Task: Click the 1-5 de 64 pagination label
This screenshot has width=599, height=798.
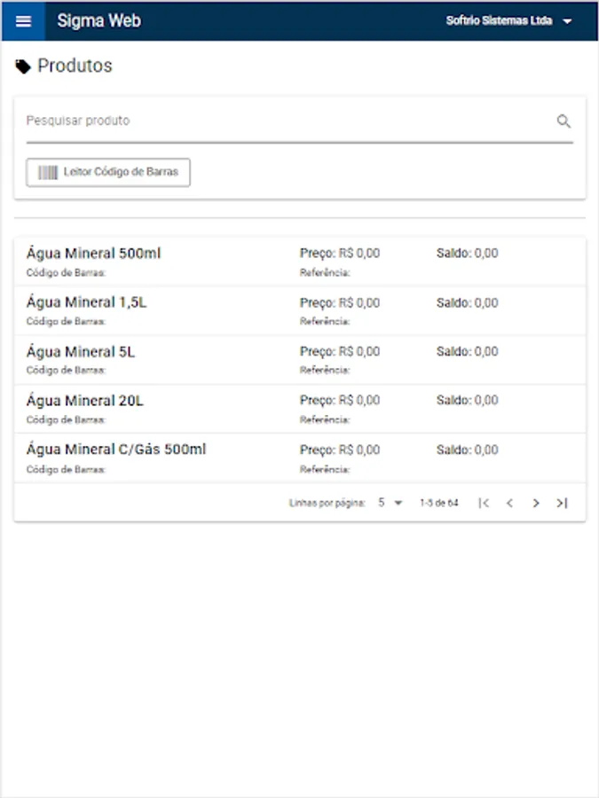Action: pos(438,503)
